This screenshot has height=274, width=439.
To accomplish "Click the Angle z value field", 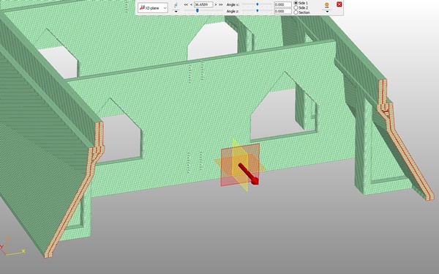I will (x=282, y=11).
